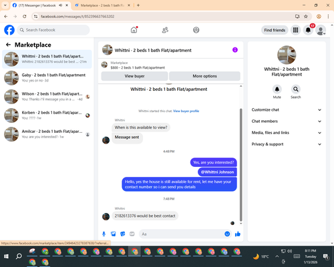Click the Facebook logo icon
Viewport: 334px width, 267px height.
tap(9, 30)
